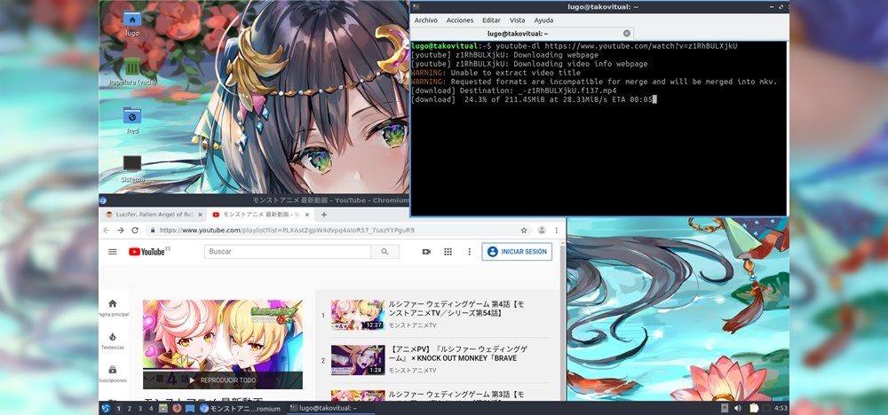
Task: Open Página principal in YouTube sidebar
Action: click(x=113, y=308)
